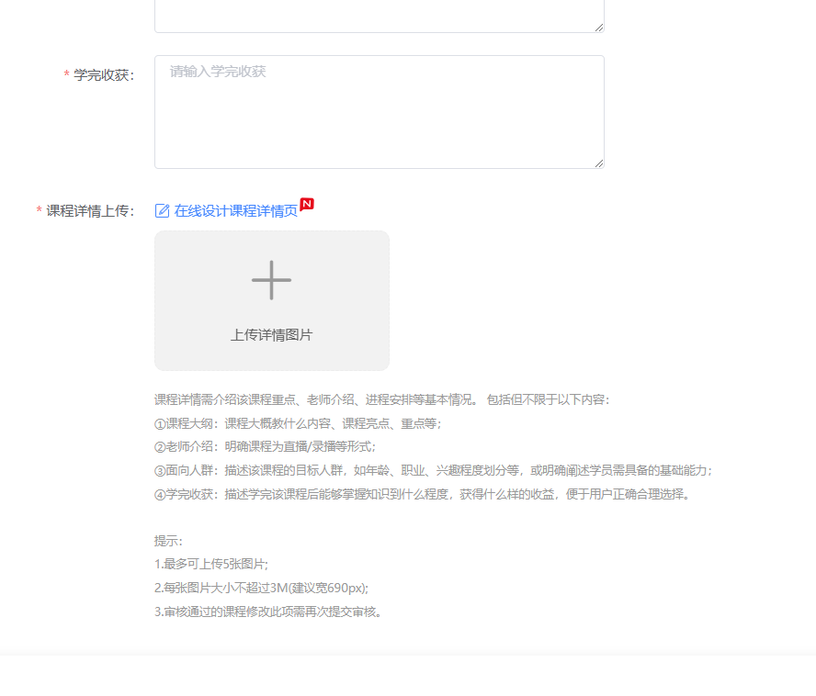Viewport: 816px width, 696px height.
Task: Click the top partially visible text area
Action: [x=379, y=17]
